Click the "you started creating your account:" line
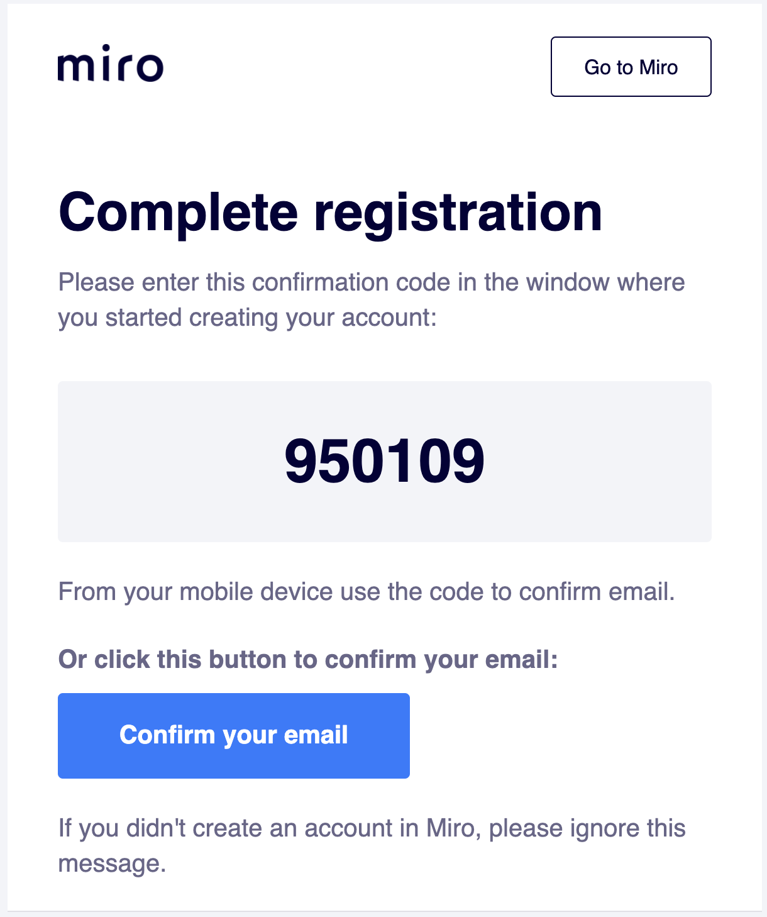The height and width of the screenshot is (917, 767). tap(247, 318)
